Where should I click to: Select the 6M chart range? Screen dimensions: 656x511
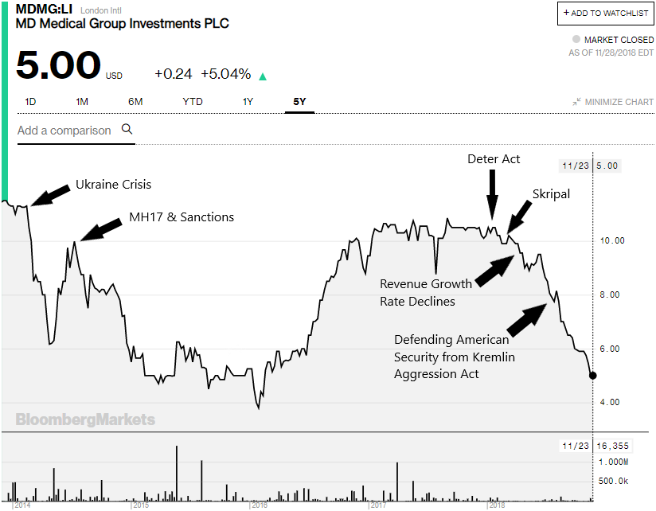coord(135,101)
